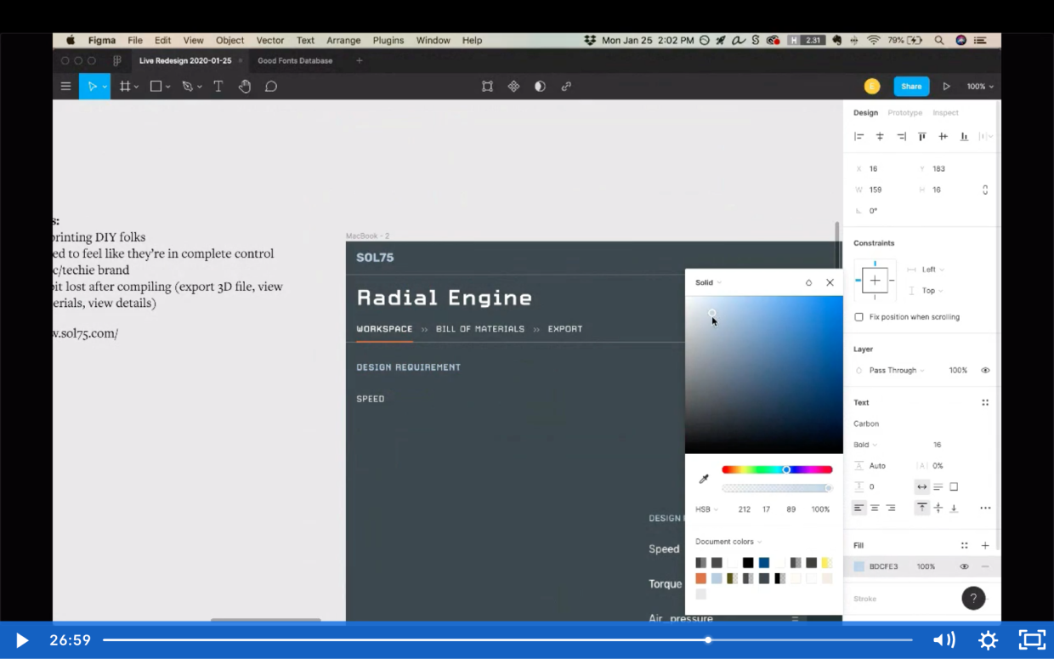Screen dimensions: 1054x659
Task: Set vertical align to bottom
Action: (x=953, y=508)
